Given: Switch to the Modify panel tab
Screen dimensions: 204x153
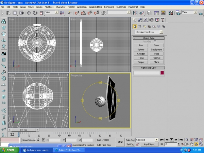Looking at the screenshot, I should click(x=140, y=20).
